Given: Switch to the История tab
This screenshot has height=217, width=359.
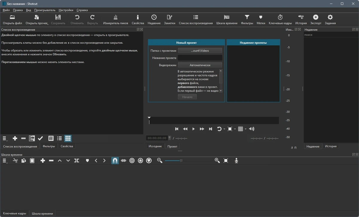Looking at the screenshot, I should click(331, 146).
